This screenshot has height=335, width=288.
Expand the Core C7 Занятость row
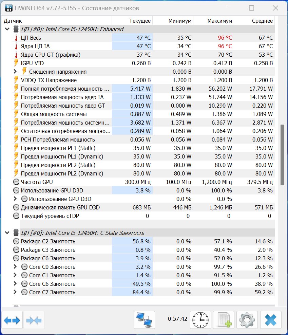coord(15,292)
